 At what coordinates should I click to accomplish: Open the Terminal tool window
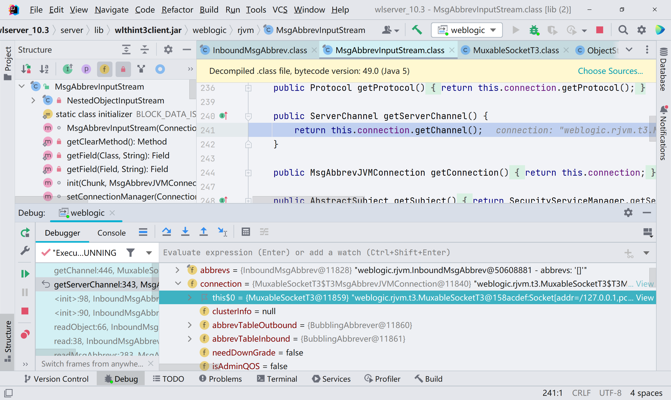click(x=277, y=379)
